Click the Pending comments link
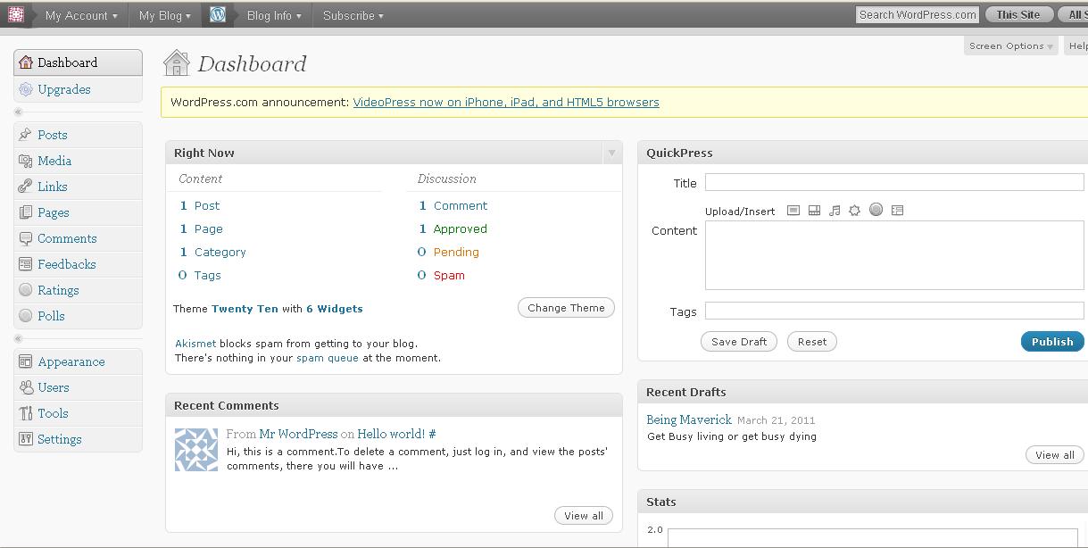Image resolution: width=1088 pixels, height=548 pixels. pyautogui.click(x=456, y=253)
